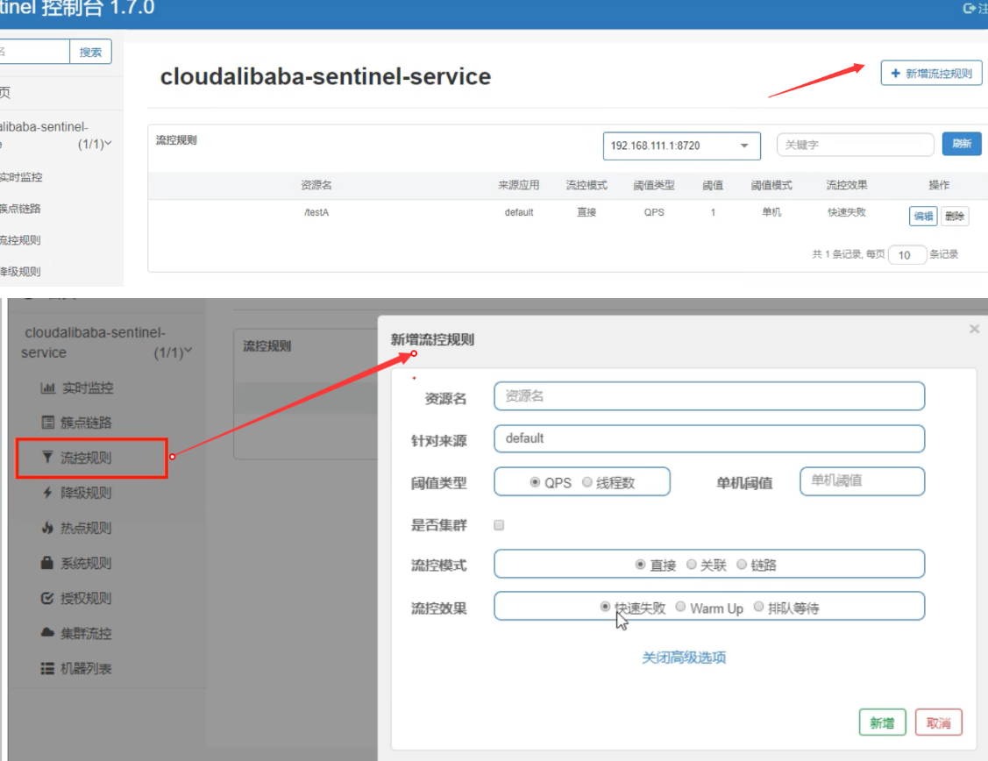This screenshot has height=761, width=988.
Task: Focus the 关键字 keyword filter input
Action: coord(855,145)
